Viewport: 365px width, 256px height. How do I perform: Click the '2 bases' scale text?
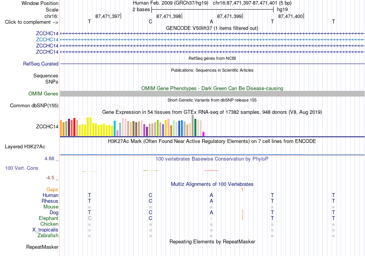click(141, 10)
